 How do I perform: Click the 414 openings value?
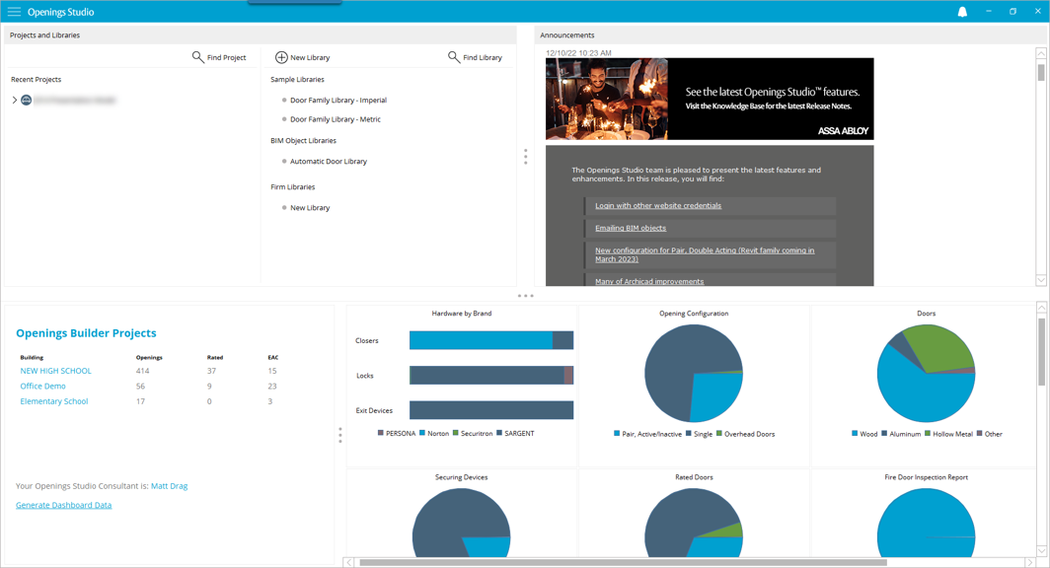coord(143,371)
